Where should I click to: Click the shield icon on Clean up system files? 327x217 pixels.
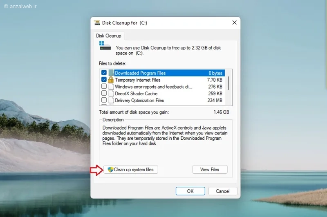110,170
